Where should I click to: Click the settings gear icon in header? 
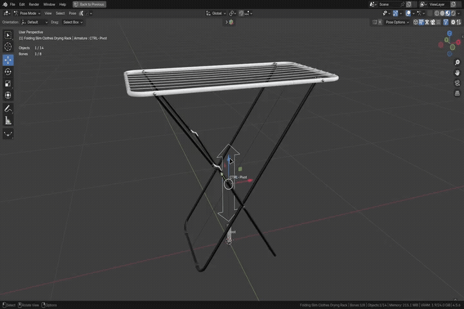click(x=453, y=22)
